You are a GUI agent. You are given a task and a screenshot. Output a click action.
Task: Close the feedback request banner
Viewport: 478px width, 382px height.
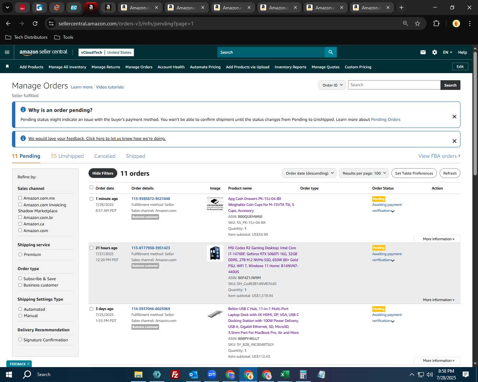click(454, 141)
